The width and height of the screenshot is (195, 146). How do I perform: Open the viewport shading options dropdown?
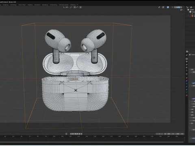183,7
